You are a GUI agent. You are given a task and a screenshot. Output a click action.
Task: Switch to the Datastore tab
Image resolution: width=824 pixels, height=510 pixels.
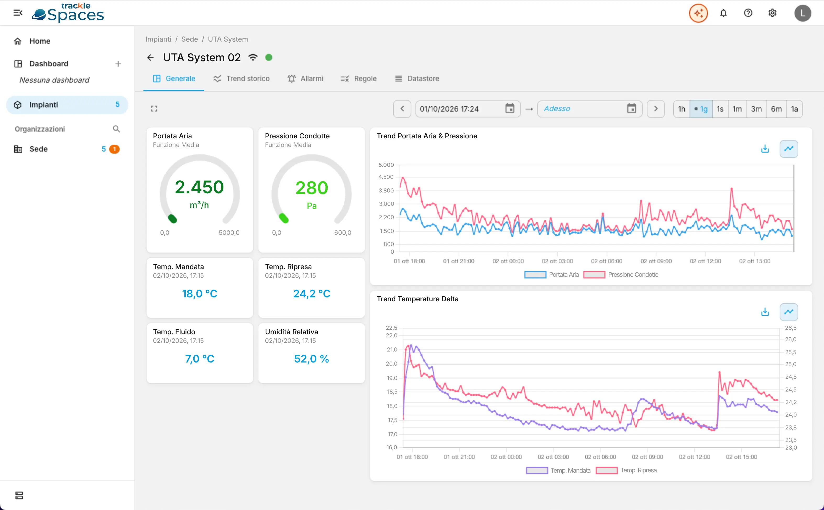click(417, 78)
